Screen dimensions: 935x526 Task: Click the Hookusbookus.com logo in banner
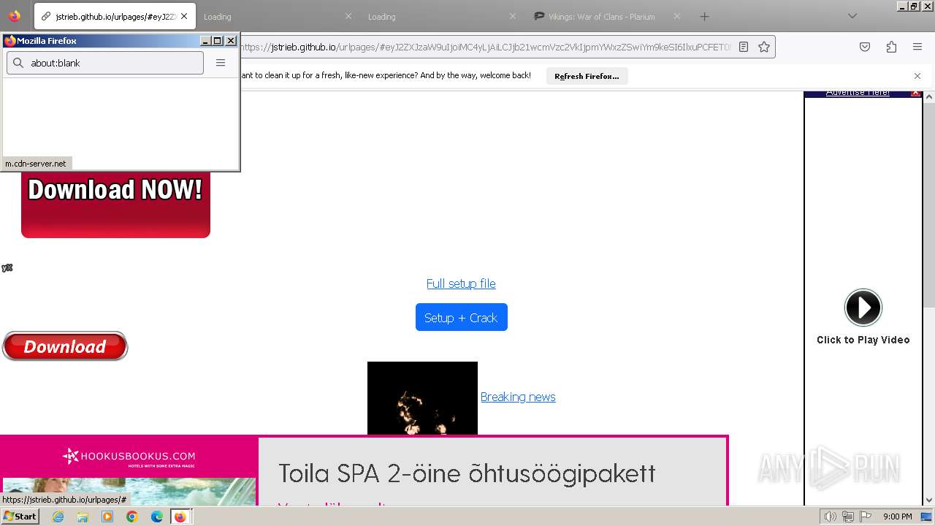tap(129, 457)
